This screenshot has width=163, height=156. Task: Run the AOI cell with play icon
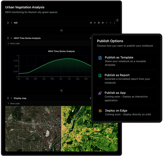point(95,23)
